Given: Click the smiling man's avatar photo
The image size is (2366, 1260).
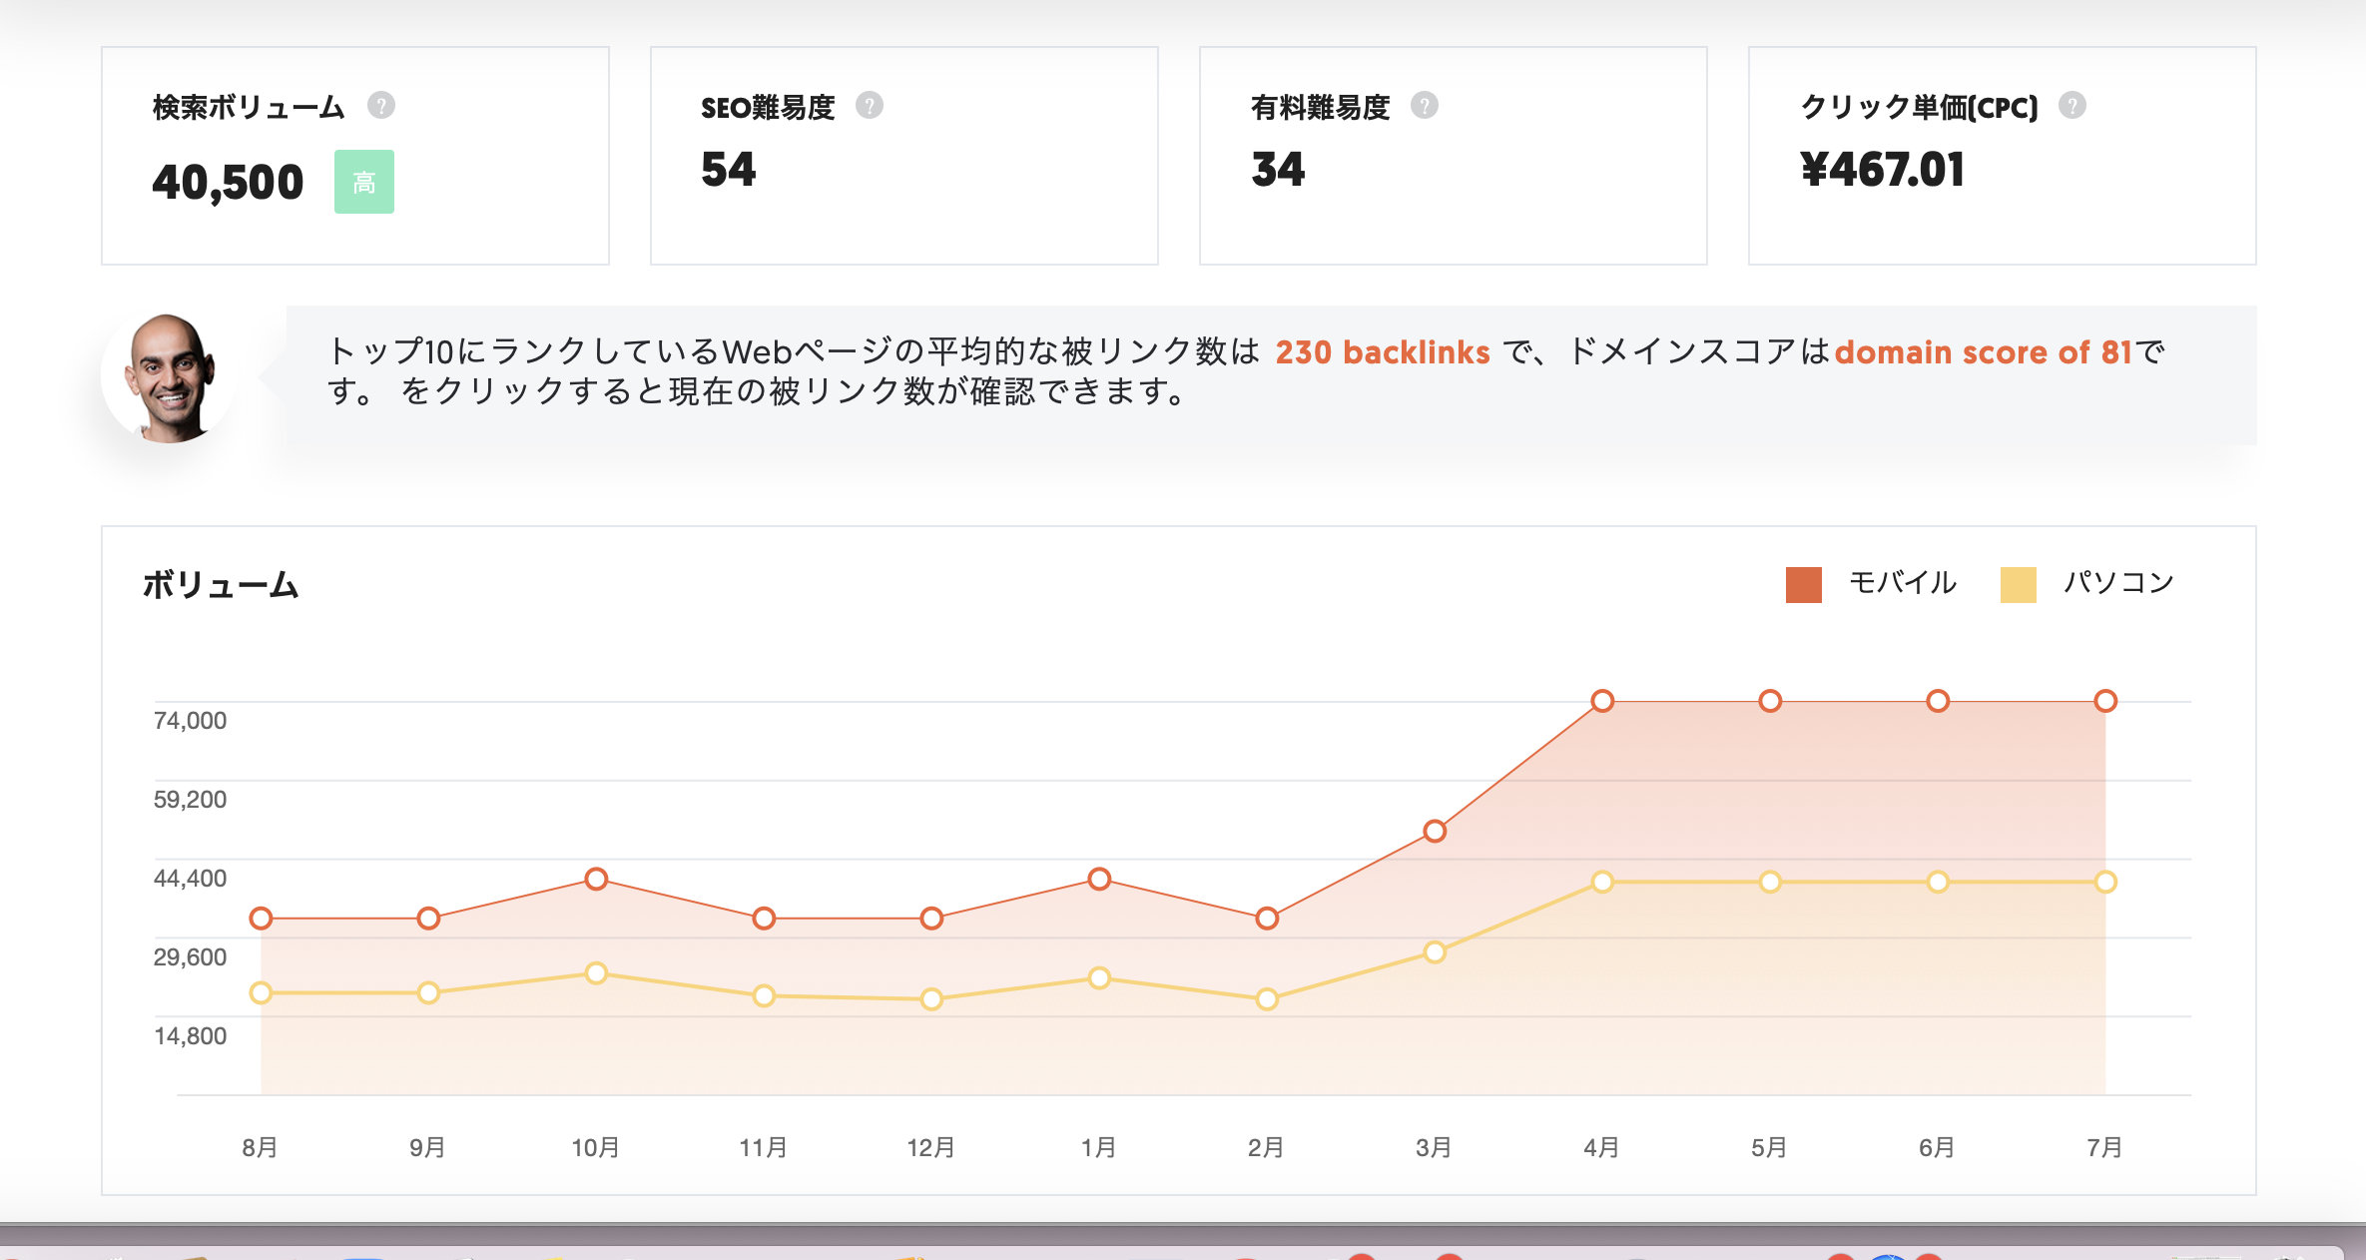Looking at the screenshot, I should (x=168, y=377).
